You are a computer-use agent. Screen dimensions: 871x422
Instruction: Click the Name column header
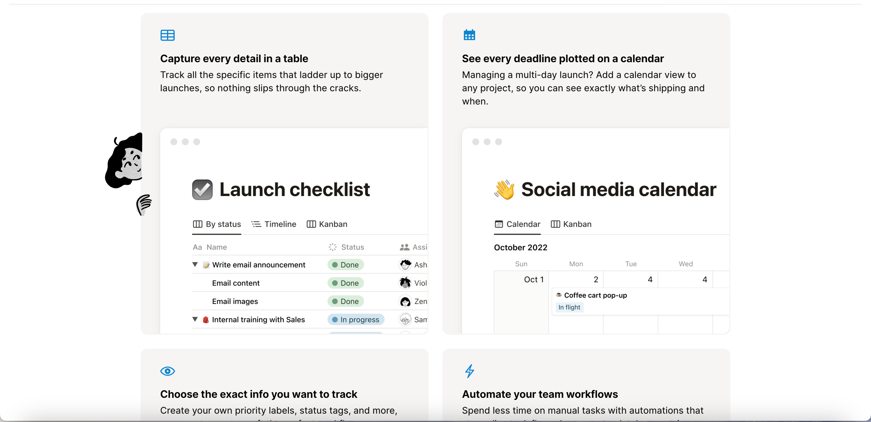[x=216, y=247]
